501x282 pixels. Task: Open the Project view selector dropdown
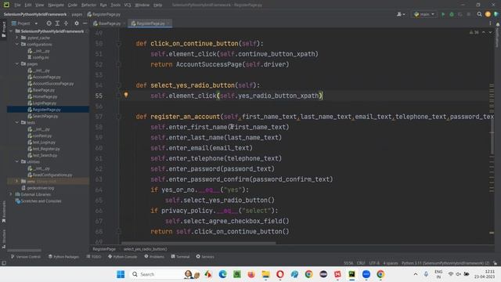pos(24,23)
